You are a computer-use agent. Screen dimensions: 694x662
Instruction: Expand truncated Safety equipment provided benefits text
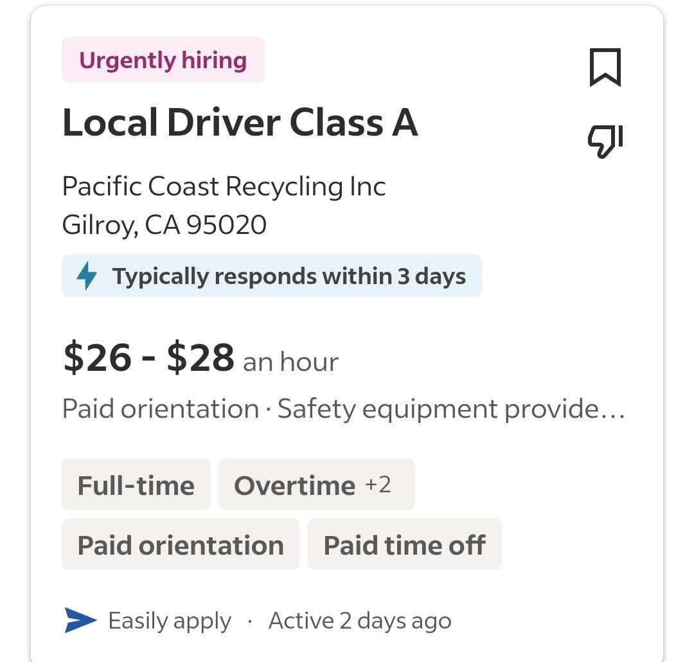[x=451, y=409]
